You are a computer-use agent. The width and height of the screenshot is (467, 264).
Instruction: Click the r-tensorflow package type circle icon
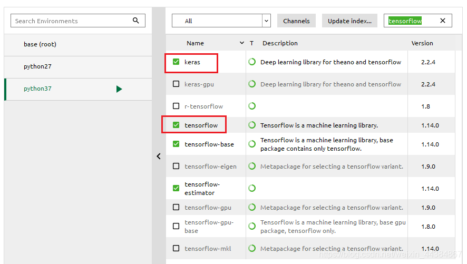point(252,106)
